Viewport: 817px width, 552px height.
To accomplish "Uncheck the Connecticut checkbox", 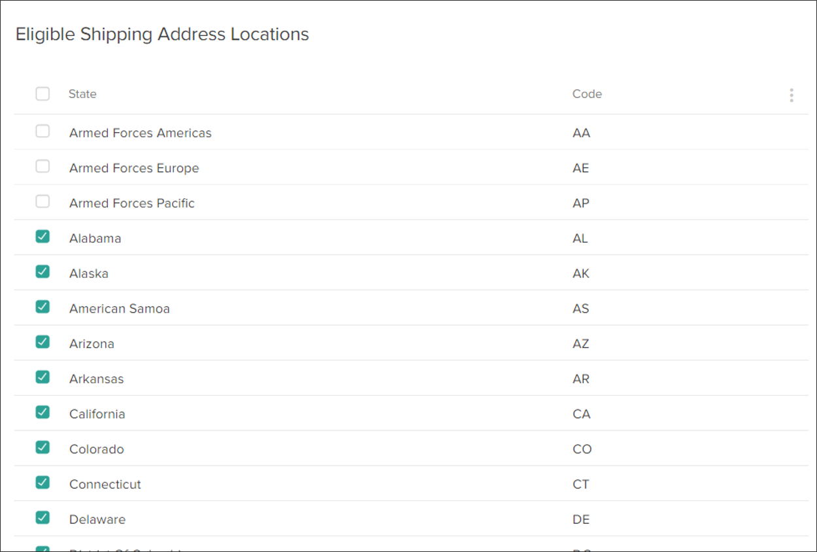I will coord(42,482).
